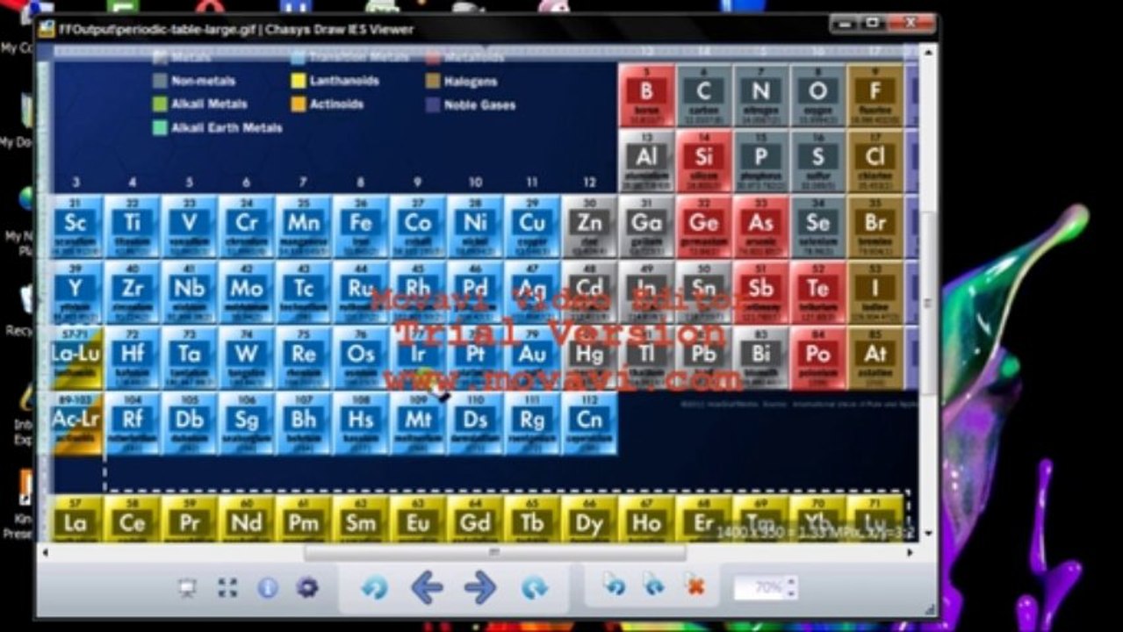Viewport: 1123px width, 632px height.
Task: Click the Dysprosium element tile Dy
Action: point(589,519)
